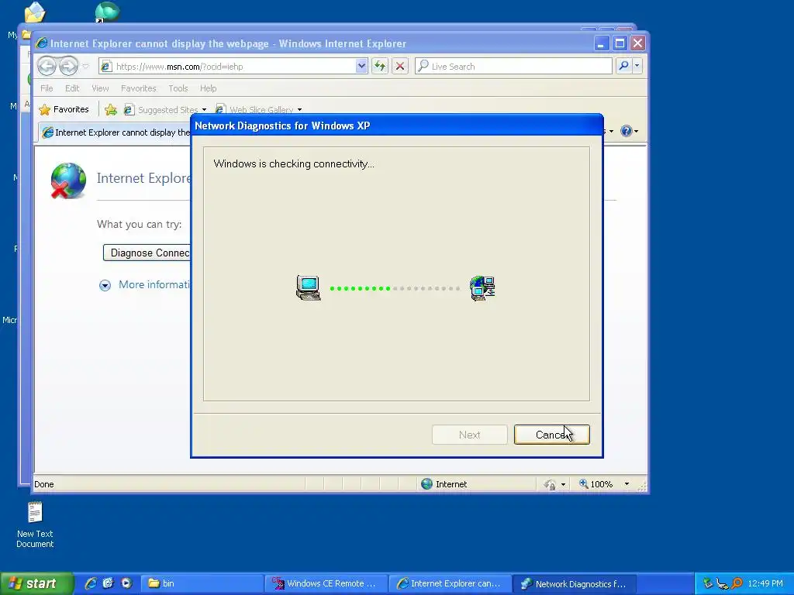
Task: Select the 'Internet Explorer cannot display' tab
Action: click(x=116, y=132)
